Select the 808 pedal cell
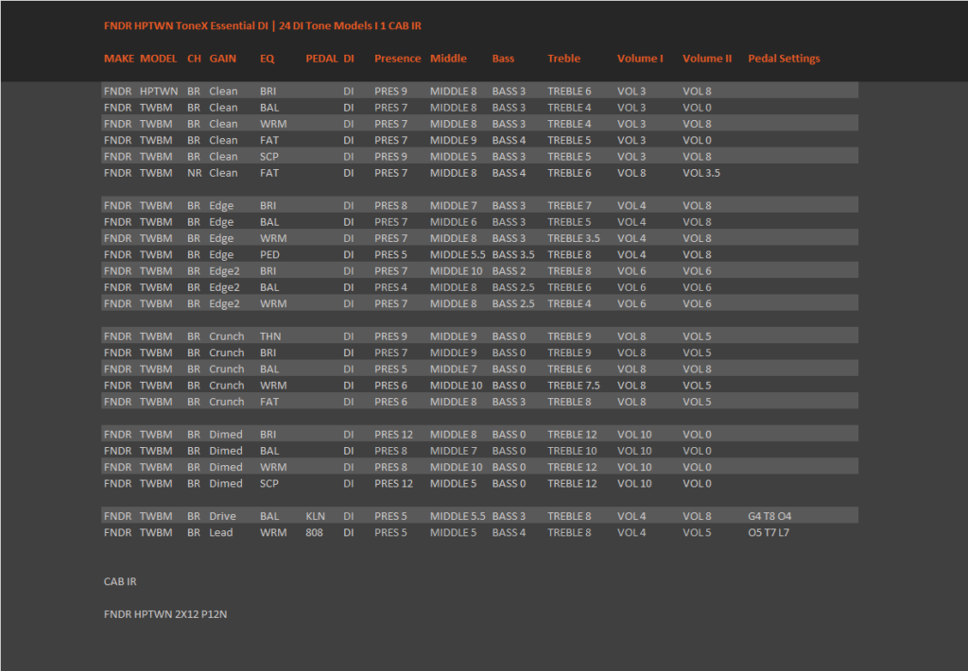968x671 pixels. pos(314,533)
